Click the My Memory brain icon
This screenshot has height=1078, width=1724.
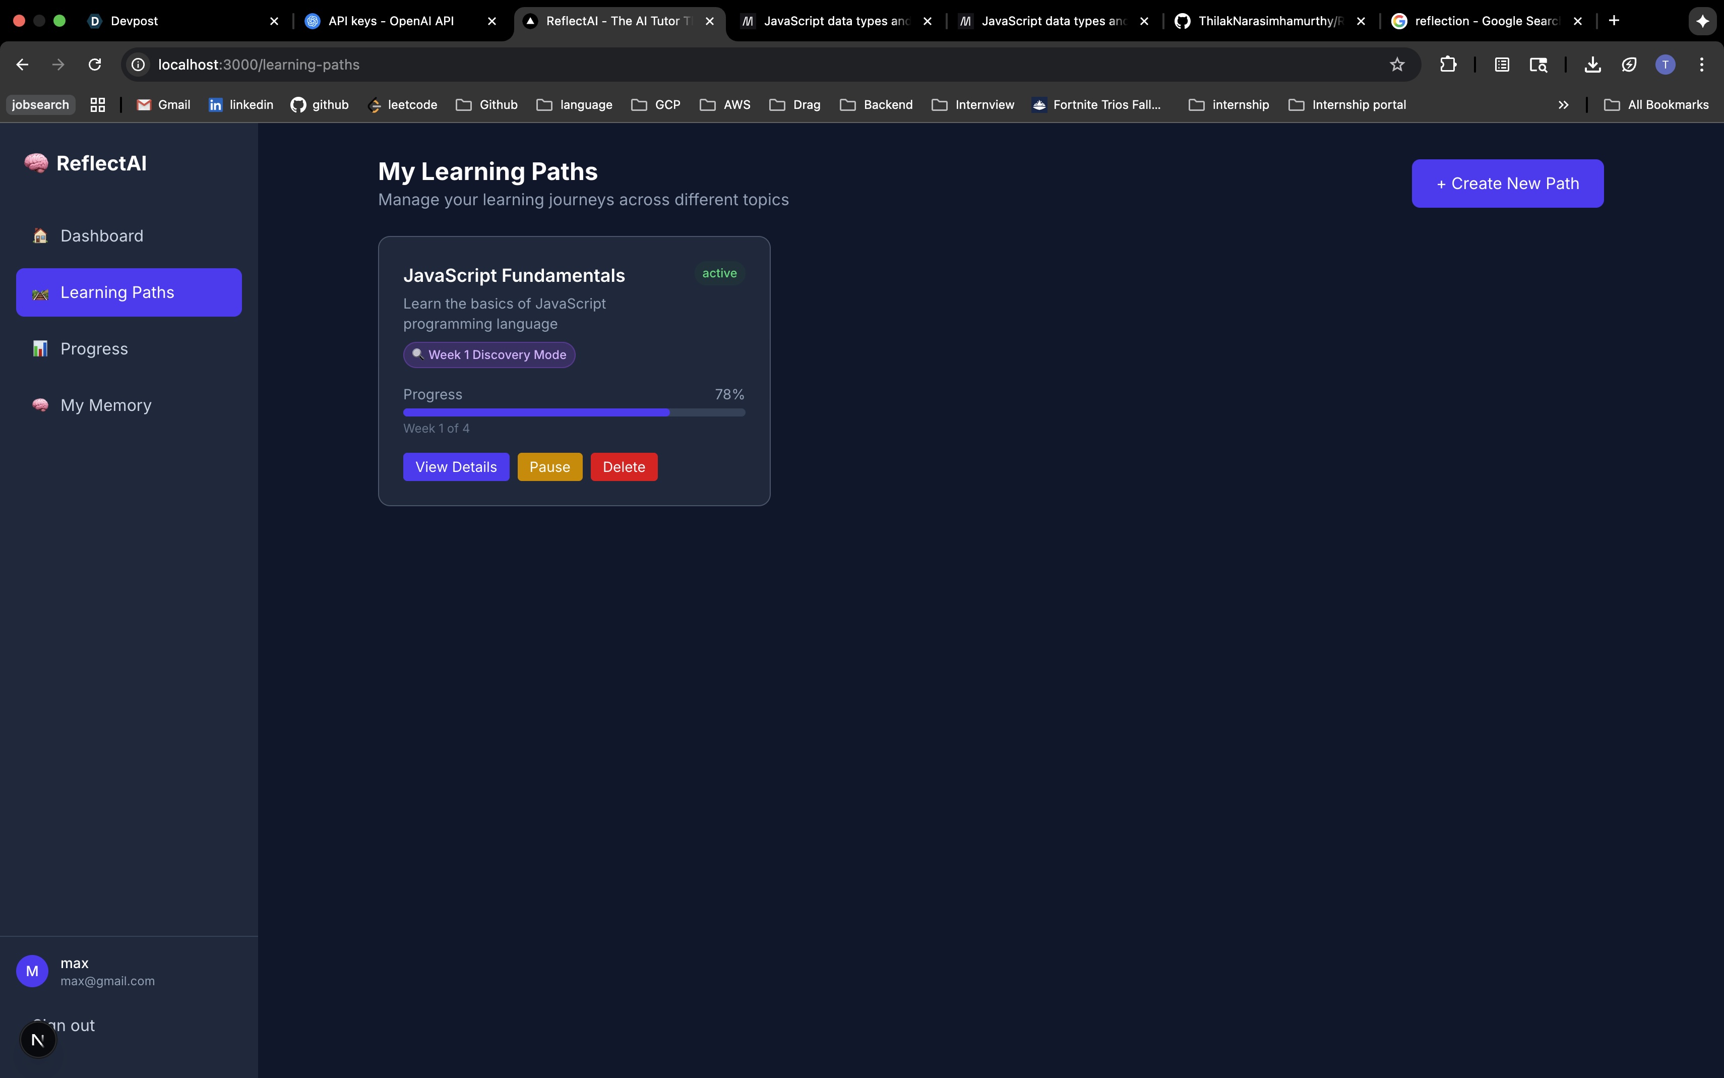40,405
